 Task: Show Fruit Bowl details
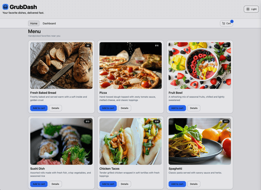point(194,108)
